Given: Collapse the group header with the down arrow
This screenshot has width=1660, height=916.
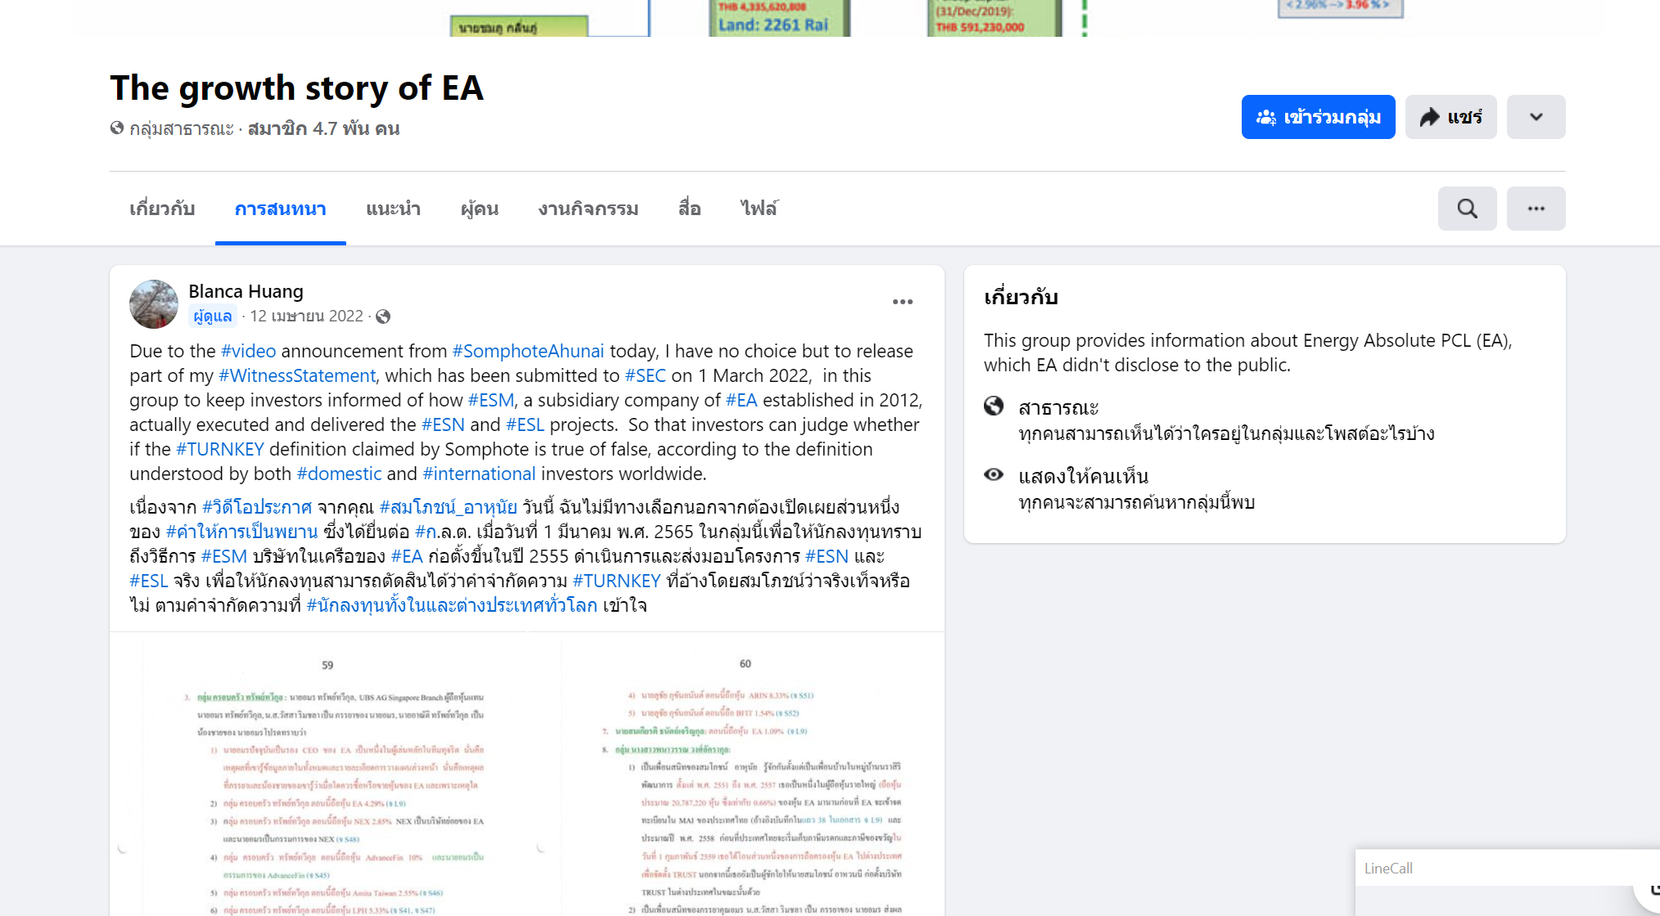Looking at the screenshot, I should 1536,116.
